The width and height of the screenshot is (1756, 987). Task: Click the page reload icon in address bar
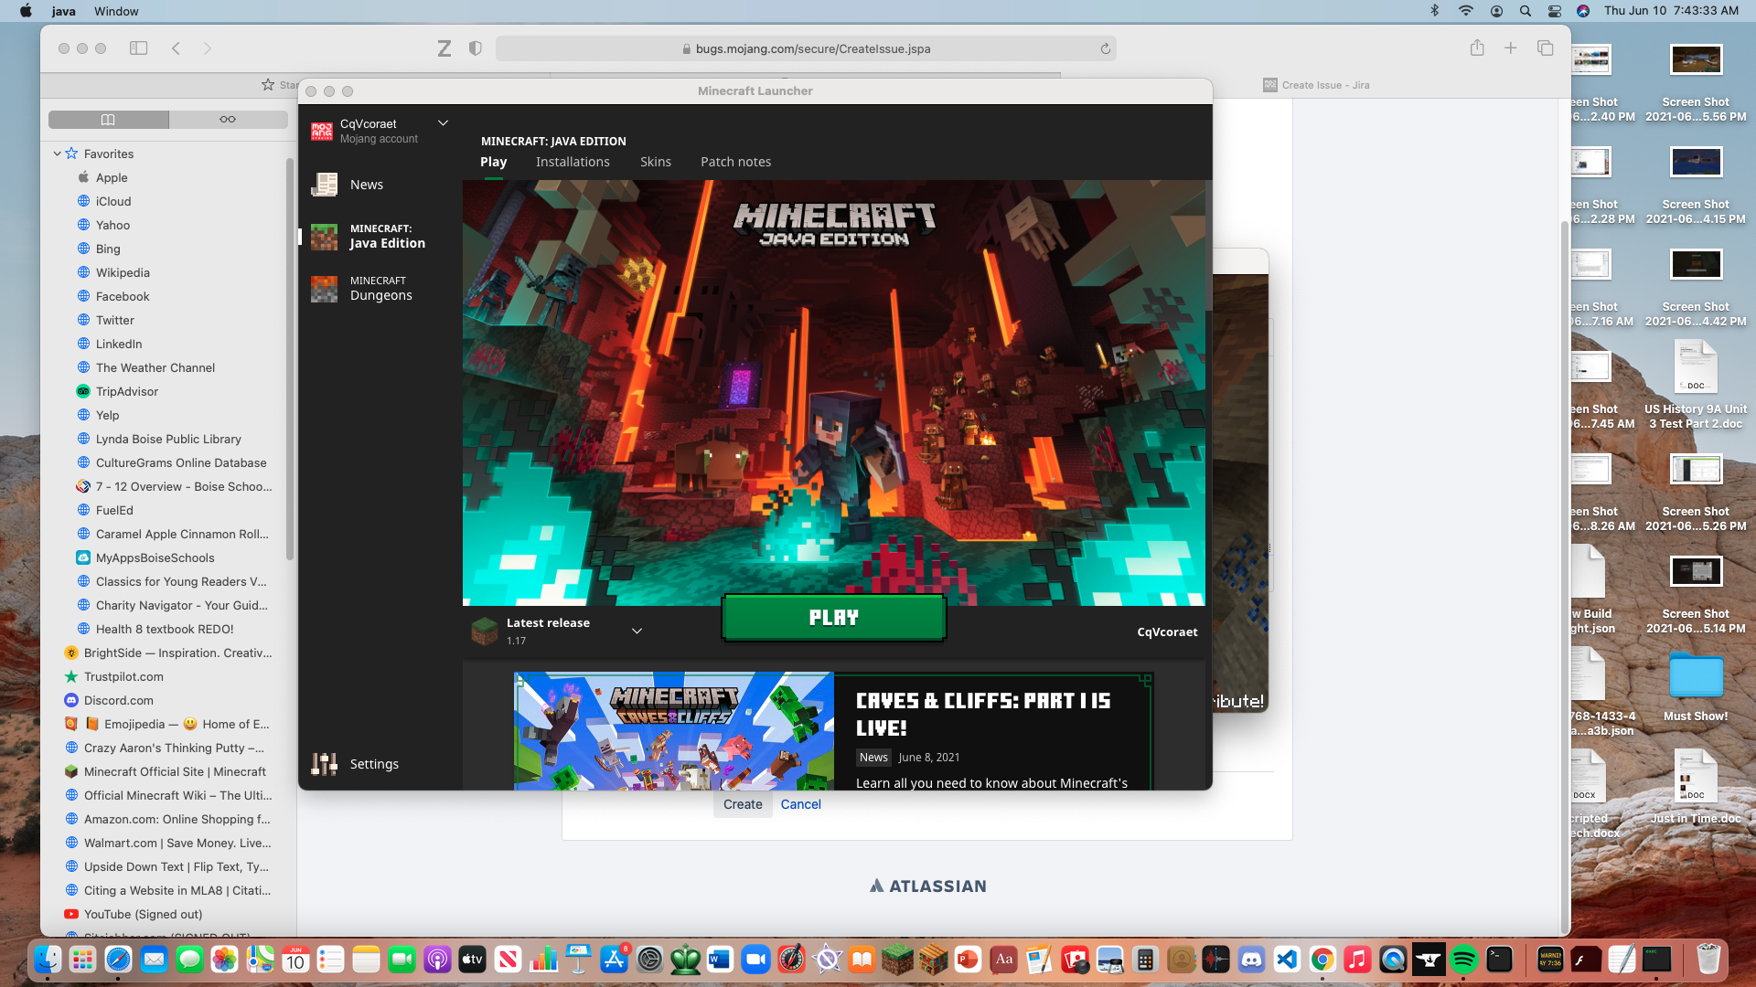(1105, 49)
